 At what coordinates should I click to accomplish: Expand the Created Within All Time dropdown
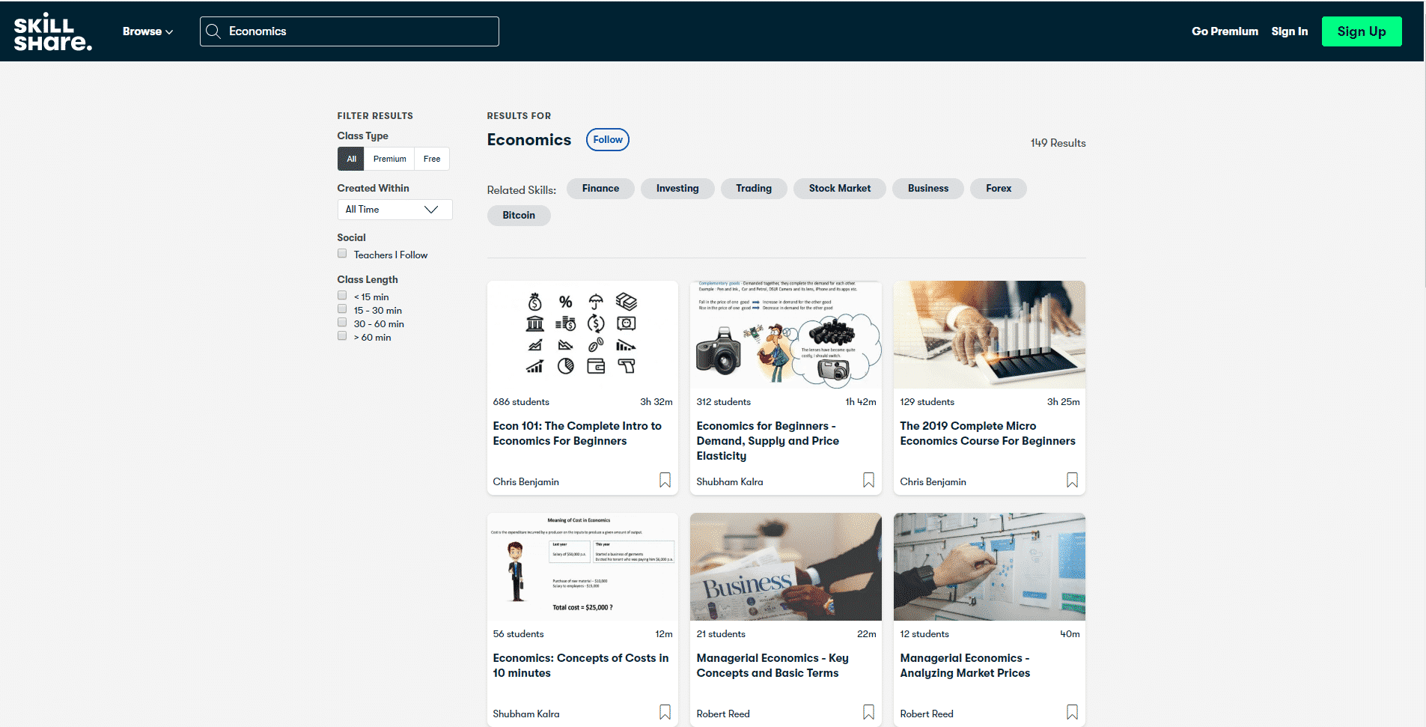[x=394, y=210]
